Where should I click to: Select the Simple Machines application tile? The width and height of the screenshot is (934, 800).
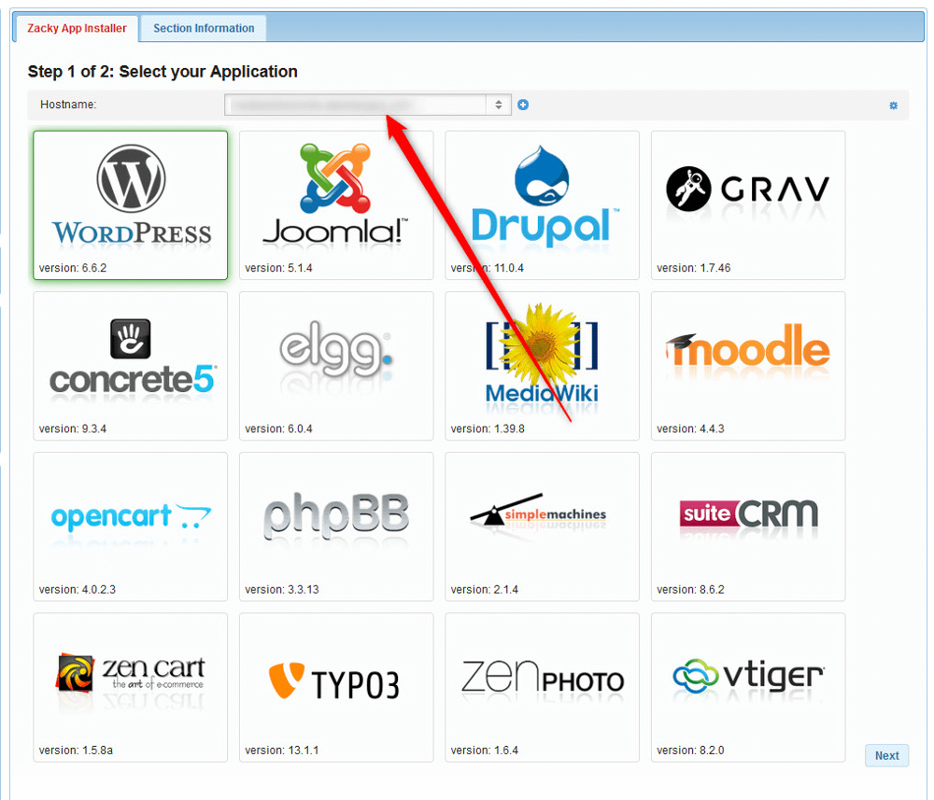click(541, 526)
